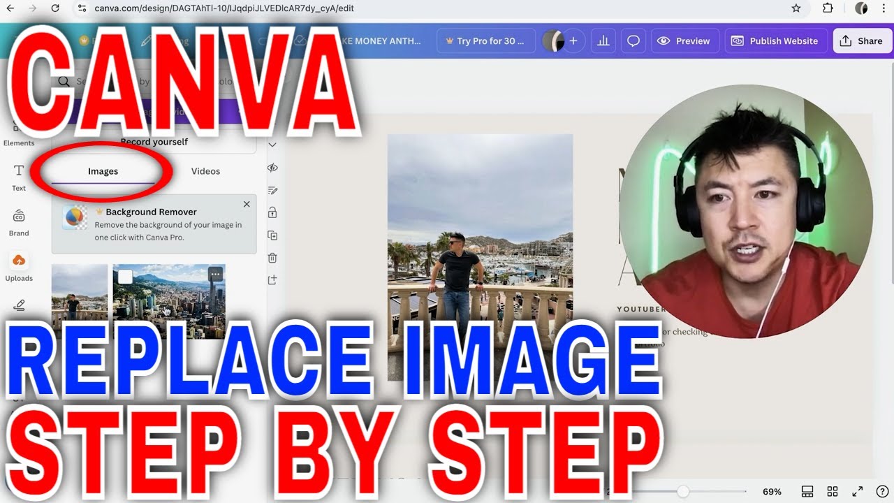Click the Record yourself button

[154, 142]
